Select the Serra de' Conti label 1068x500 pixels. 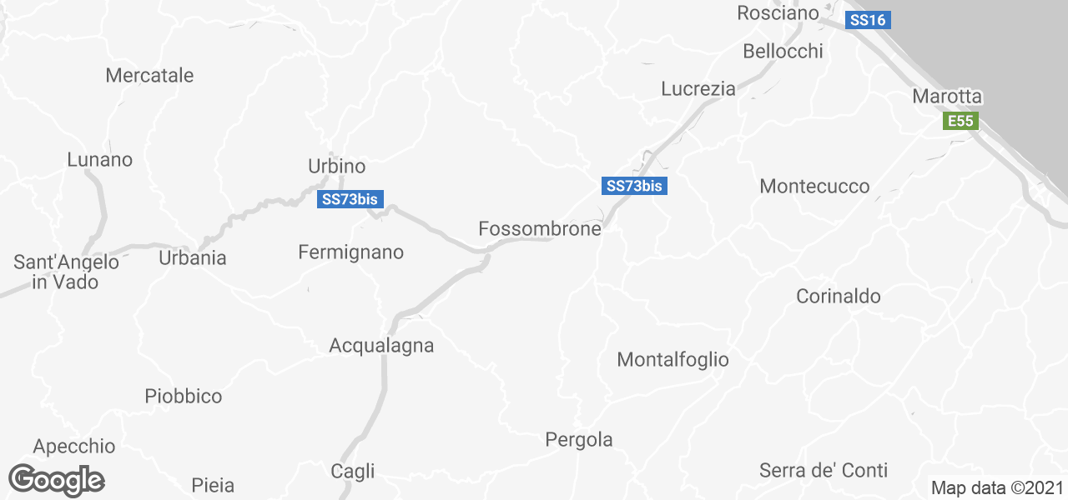click(x=824, y=471)
